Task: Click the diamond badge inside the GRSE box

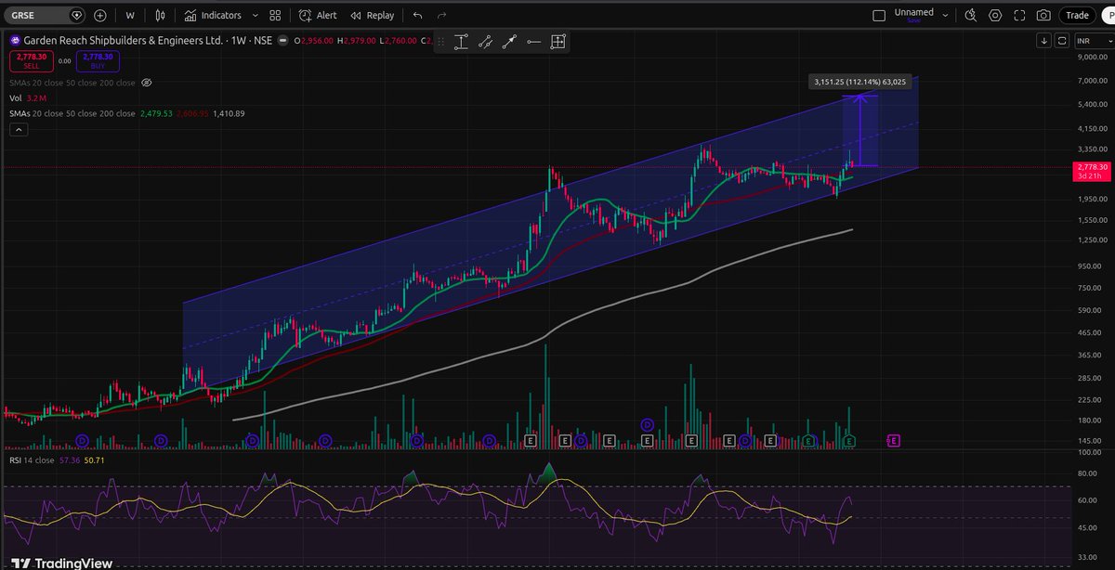Action: pyautogui.click(x=75, y=16)
